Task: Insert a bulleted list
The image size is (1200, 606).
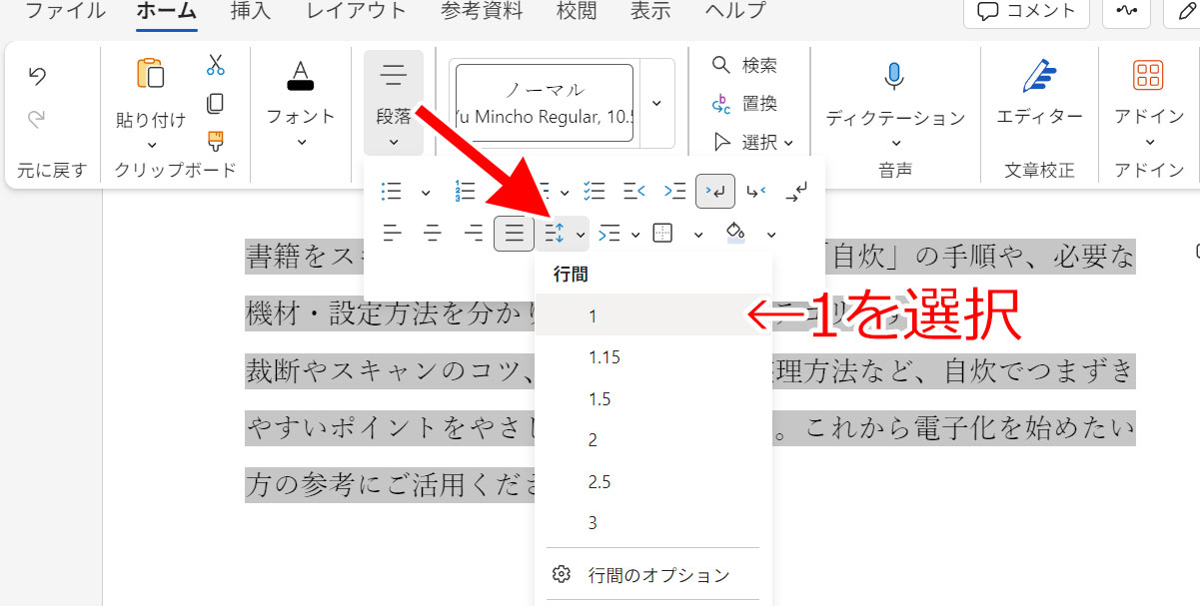Action: pos(393,191)
